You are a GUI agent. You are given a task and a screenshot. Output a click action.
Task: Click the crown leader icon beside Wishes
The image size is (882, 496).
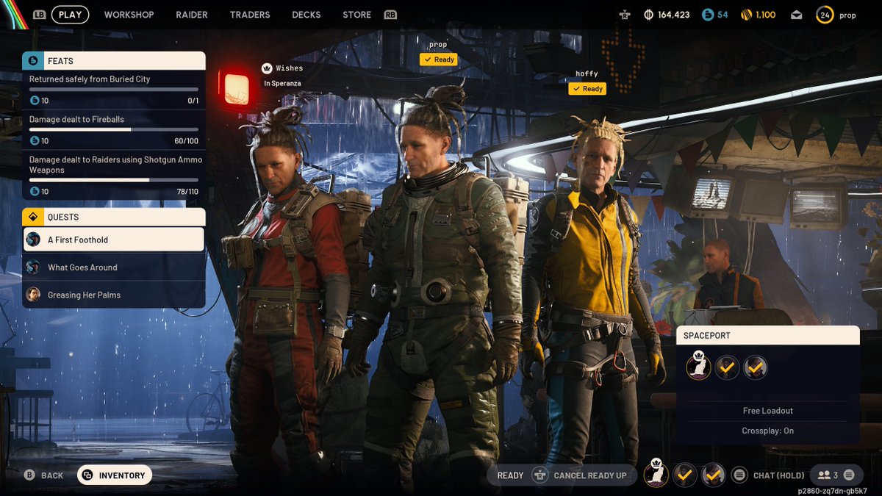click(x=267, y=68)
